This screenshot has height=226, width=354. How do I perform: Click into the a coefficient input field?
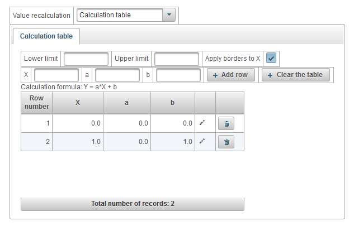pos(117,75)
